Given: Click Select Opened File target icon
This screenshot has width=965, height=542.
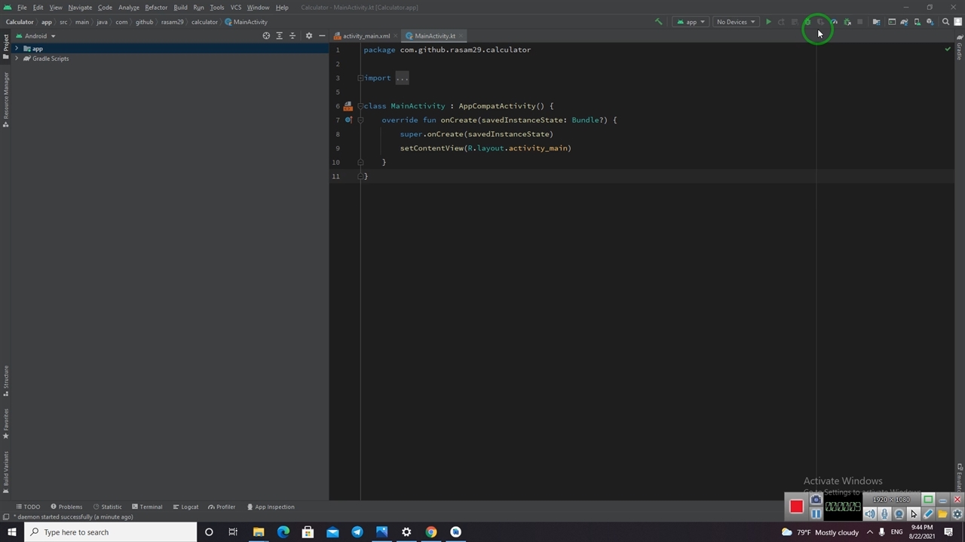Looking at the screenshot, I should click(266, 36).
